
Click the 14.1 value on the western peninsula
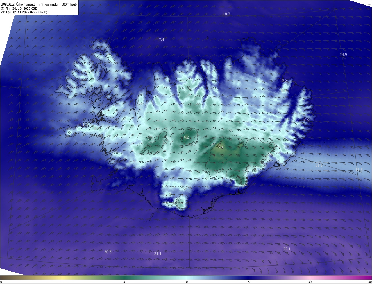(x=81, y=125)
